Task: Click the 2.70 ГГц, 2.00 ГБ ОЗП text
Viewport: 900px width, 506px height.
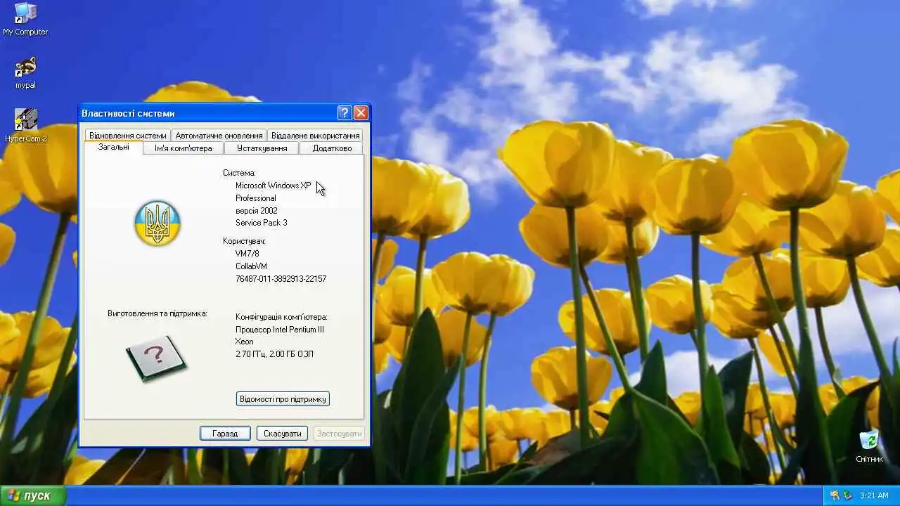Action: (x=274, y=354)
